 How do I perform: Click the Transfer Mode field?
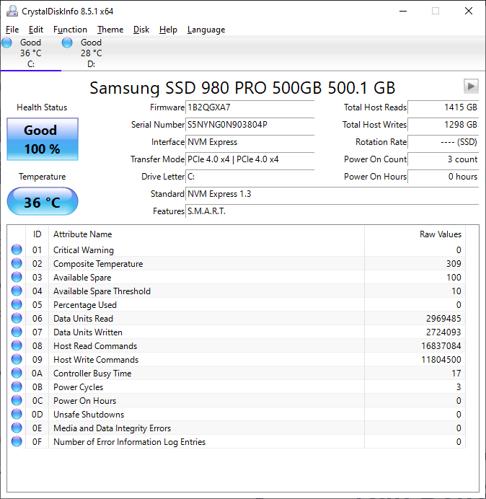[249, 159]
